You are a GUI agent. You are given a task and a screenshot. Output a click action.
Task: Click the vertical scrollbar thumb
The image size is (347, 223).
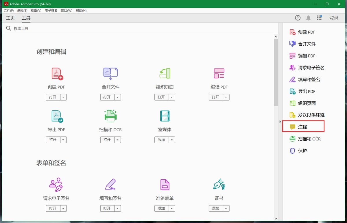pos(276,72)
